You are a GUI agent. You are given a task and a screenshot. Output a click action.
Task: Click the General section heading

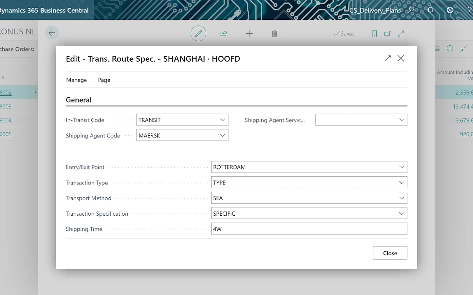pos(79,100)
